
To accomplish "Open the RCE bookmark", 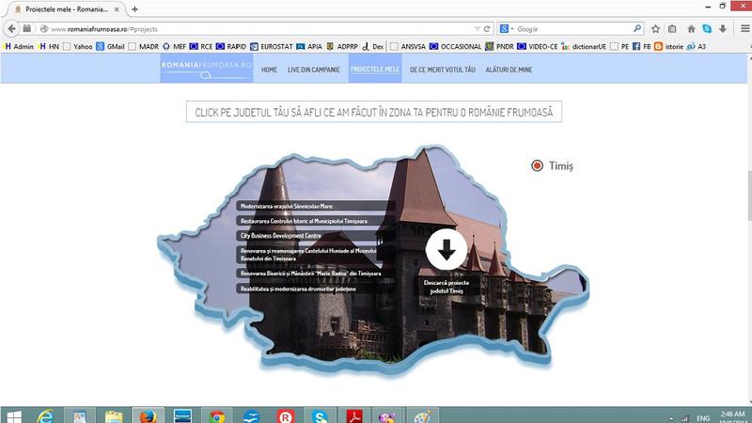I will tap(201, 46).
